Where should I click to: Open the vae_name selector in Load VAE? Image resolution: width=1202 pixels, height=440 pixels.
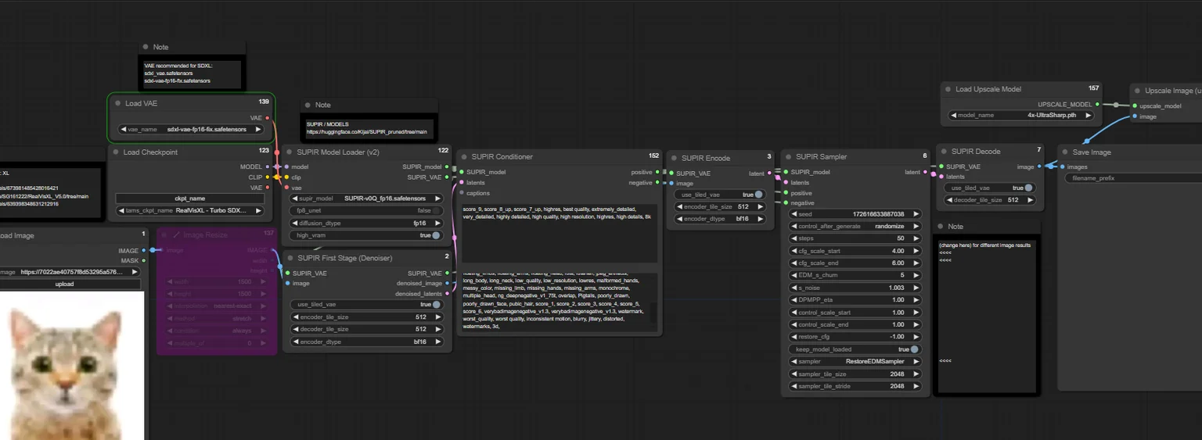(x=192, y=129)
